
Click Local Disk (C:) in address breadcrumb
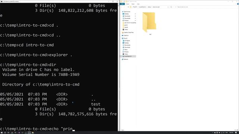coord(142,7)
